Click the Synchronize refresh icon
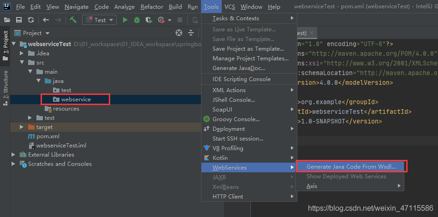This screenshot has width=438, height=217. point(31,20)
